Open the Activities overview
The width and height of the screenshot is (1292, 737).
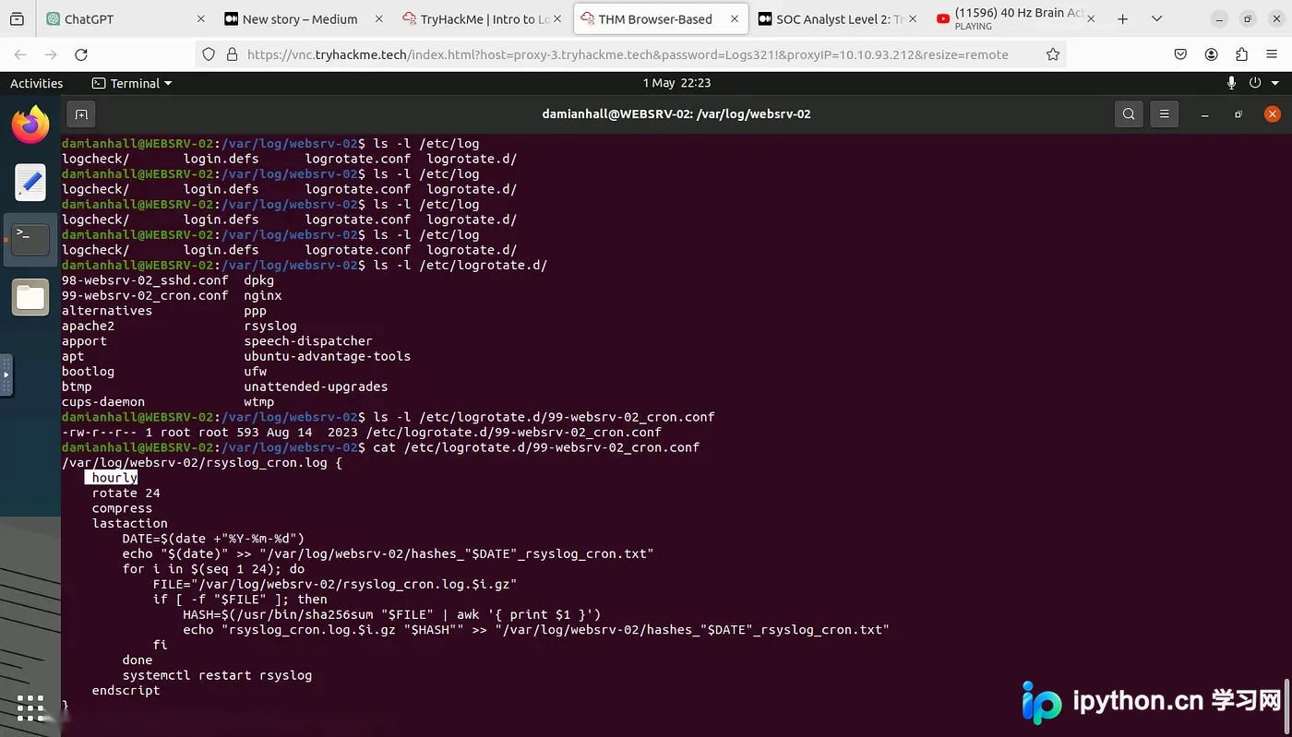coord(36,83)
